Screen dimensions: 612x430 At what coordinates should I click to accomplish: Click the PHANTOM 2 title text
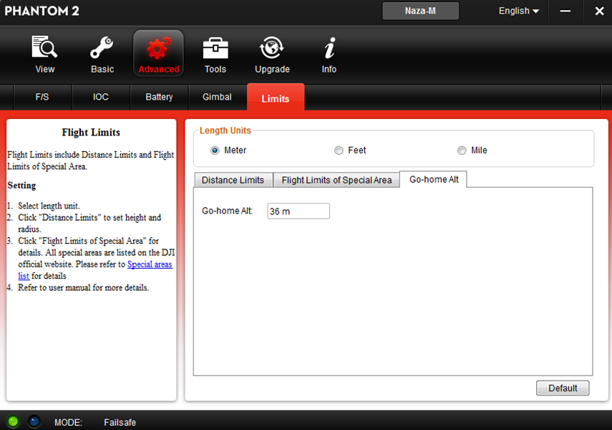42,11
